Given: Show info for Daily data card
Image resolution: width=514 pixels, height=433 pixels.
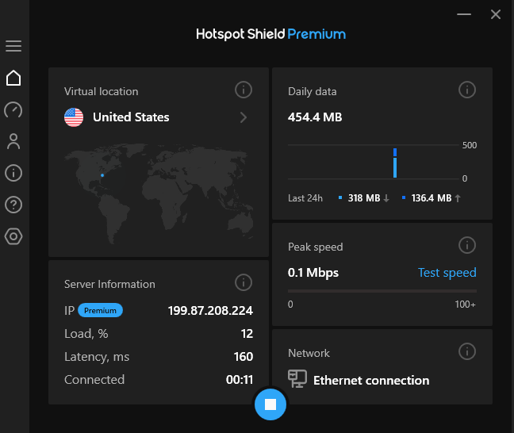Looking at the screenshot, I should pyautogui.click(x=466, y=90).
